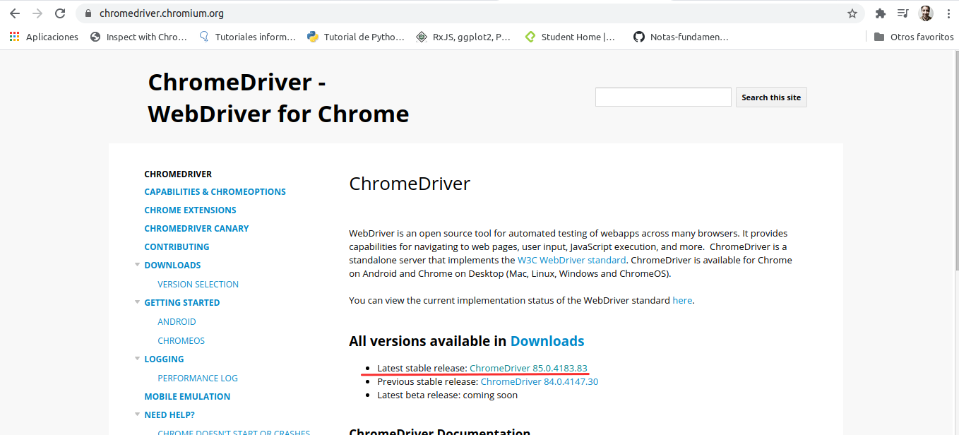Open the ChromeOS sidebar link
Viewport: 959px width, 435px height.
(x=181, y=340)
